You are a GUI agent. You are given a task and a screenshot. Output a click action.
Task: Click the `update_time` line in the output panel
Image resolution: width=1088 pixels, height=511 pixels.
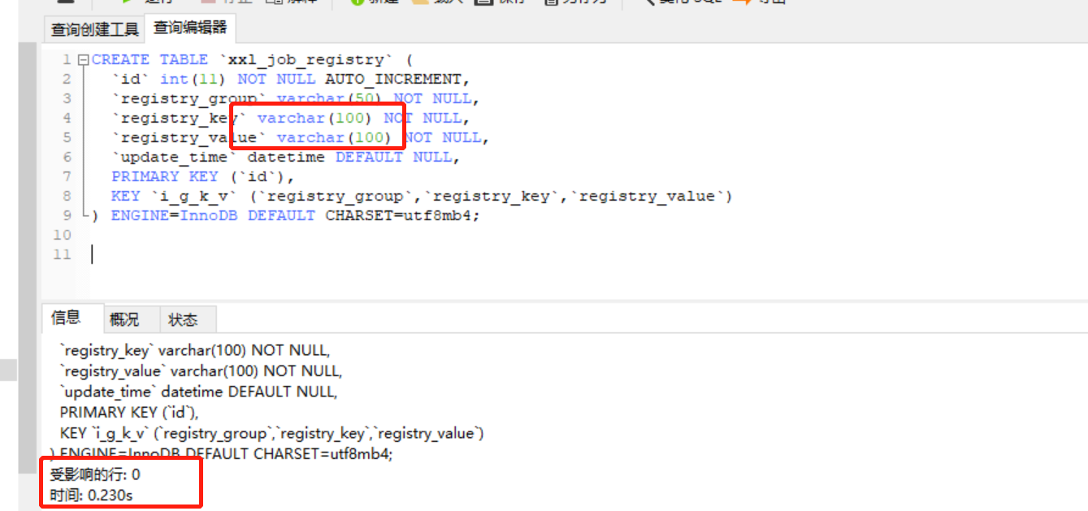[x=198, y=392]
